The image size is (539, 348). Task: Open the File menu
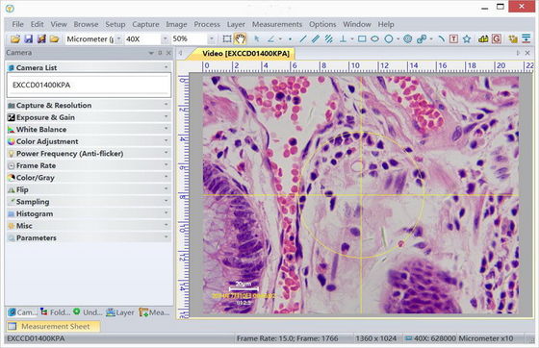point(17,24)
